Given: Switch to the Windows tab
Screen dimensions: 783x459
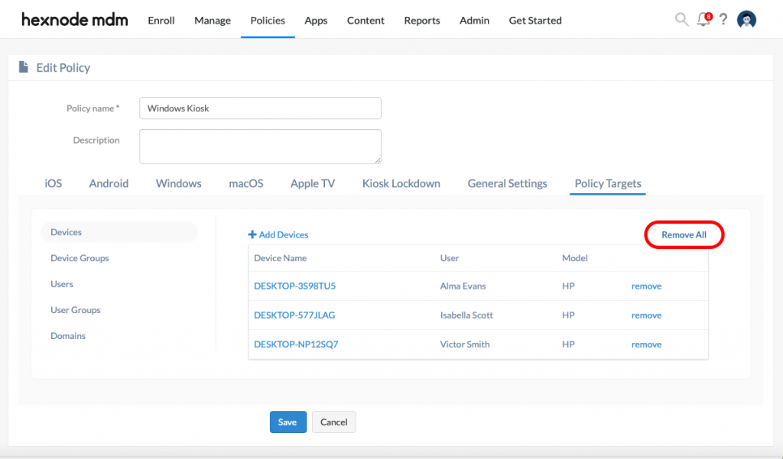Looking at the screenshot, I should coord(178,183).
